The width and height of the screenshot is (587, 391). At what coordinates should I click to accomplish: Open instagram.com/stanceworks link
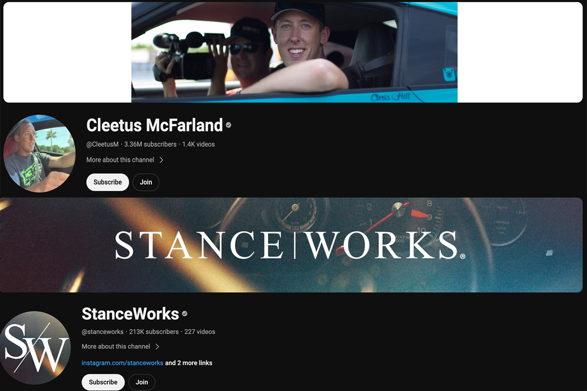tap(122, 363)
